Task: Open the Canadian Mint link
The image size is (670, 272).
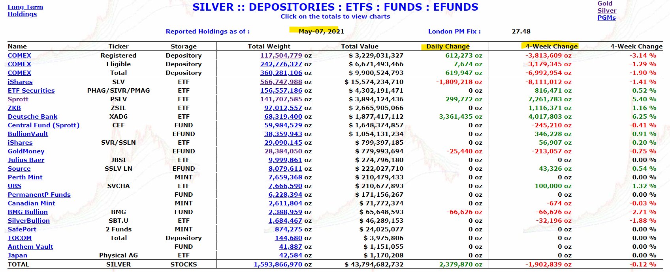Action: (x=31, y=203)
